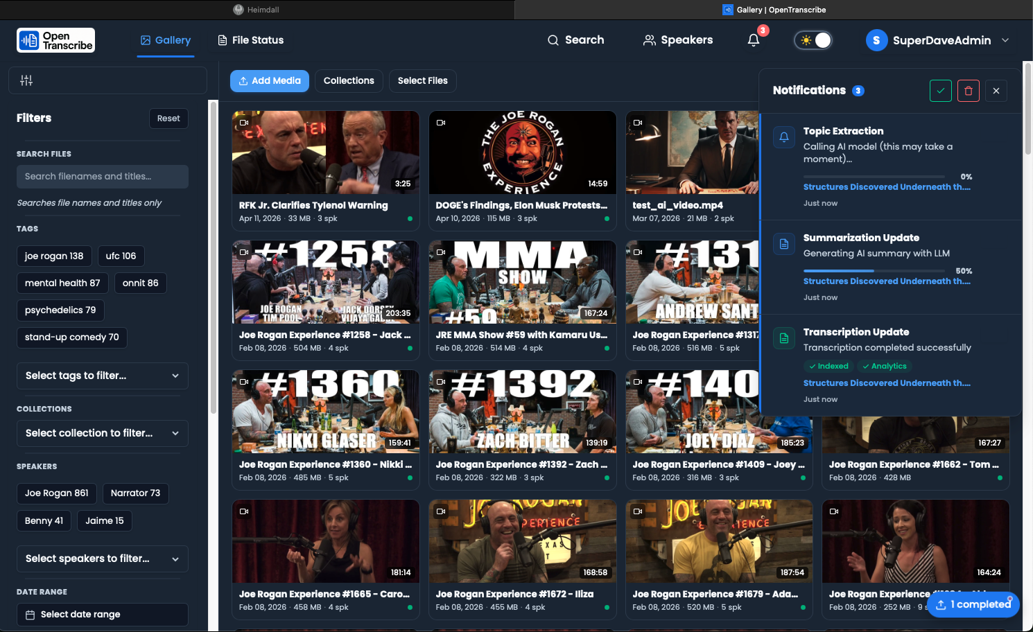Image resolution: width=1033 pixels, height=632 pixels.
Task: Open the Speakers page
Action: [678, 40]
